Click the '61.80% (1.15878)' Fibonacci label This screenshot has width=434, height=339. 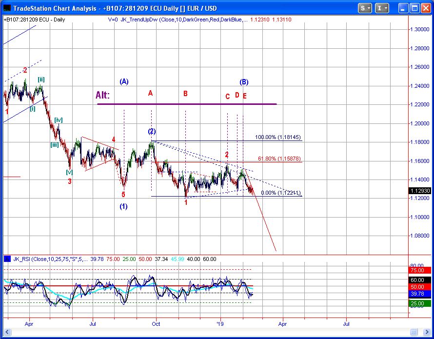tap(279, 159)
